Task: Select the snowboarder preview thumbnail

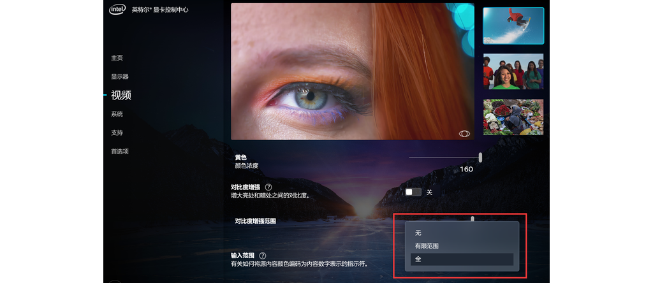Action: coord(513,25)
